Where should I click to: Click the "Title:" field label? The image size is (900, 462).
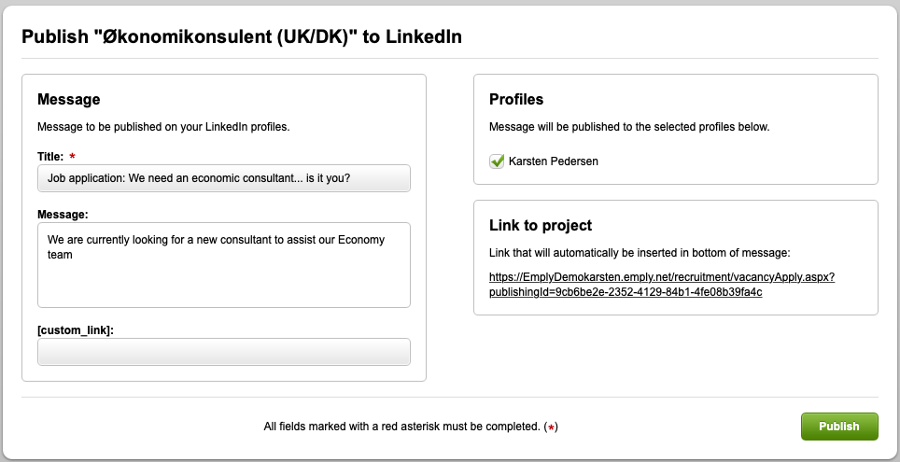50,156
